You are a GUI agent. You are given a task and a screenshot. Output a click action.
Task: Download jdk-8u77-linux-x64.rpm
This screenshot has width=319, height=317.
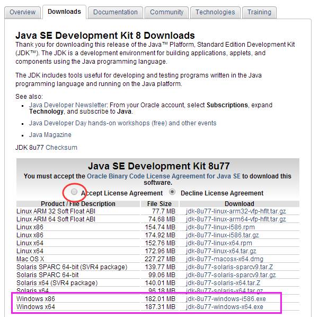pyautogui.click(x=219, y=243)
